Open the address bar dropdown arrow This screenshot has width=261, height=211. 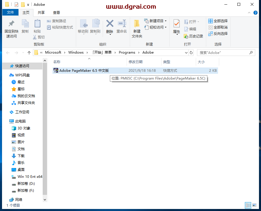[185, 52]
